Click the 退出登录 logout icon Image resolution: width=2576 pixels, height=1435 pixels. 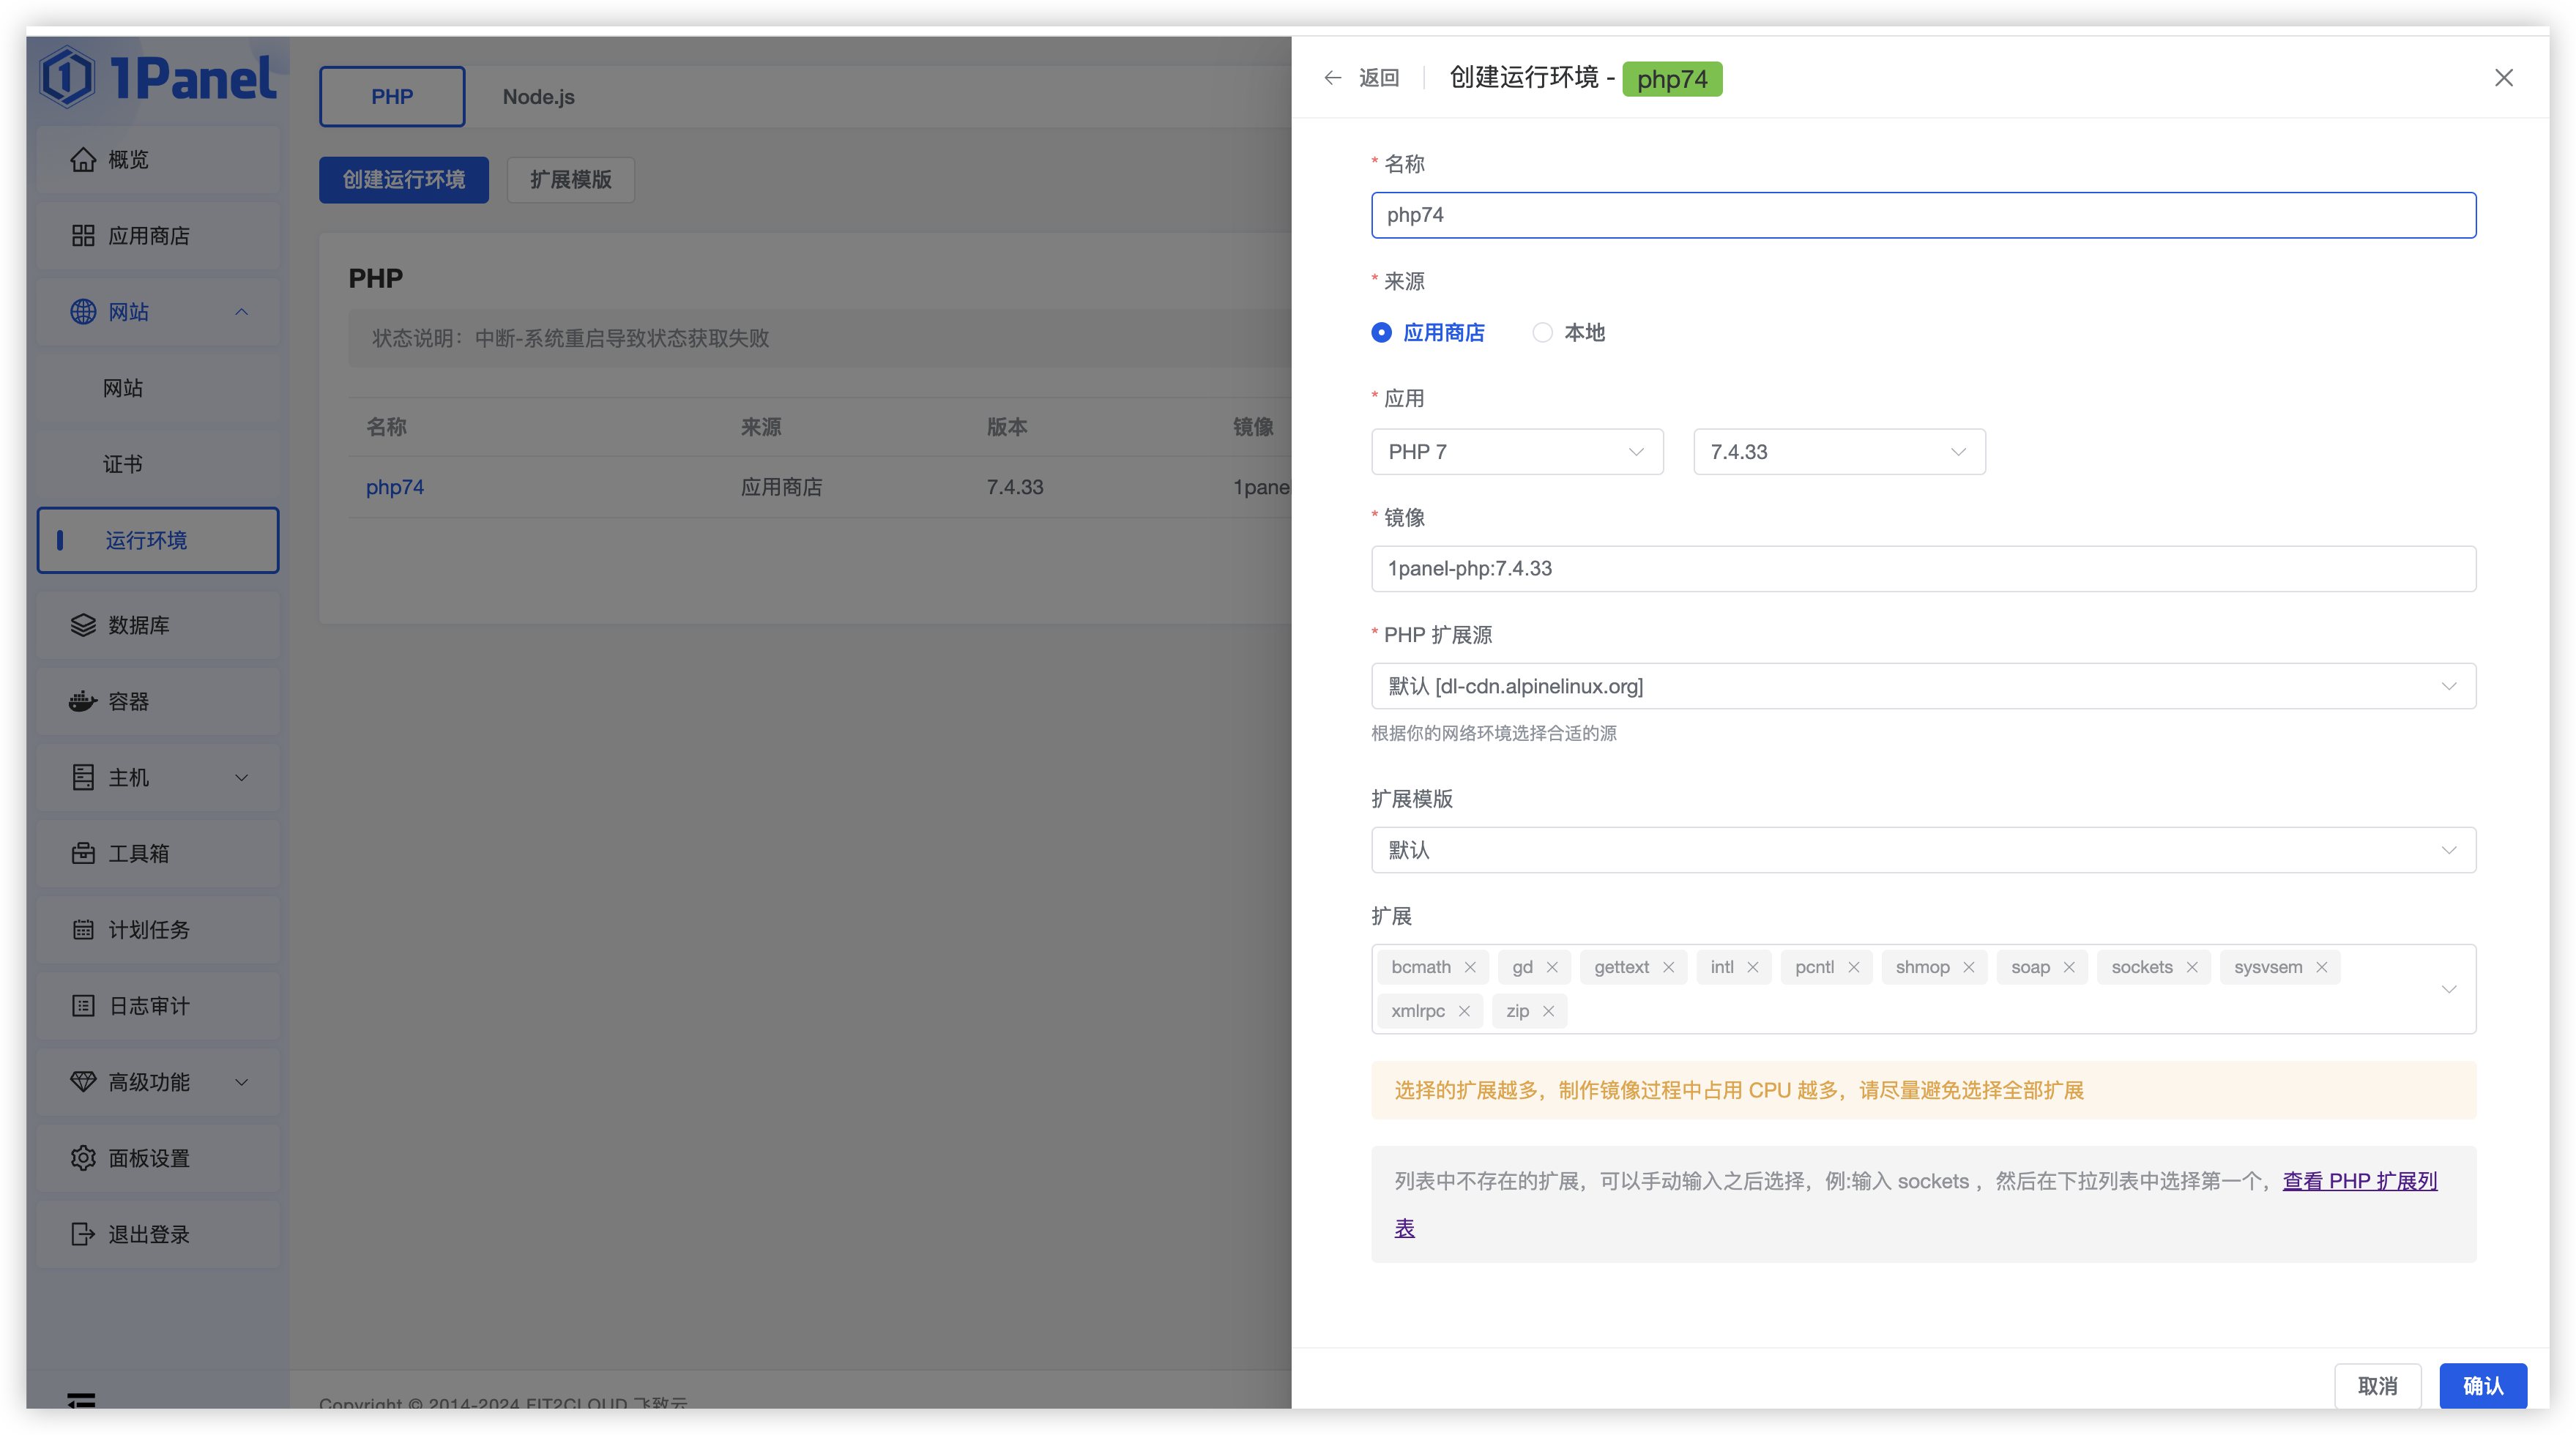coord(83,1233)
